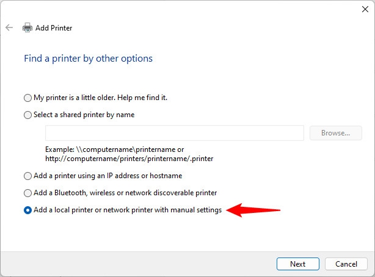This screenshot has height=277, width=375.
Task: Click the label text 'IP address or hostname'
Action: [145, 176]
